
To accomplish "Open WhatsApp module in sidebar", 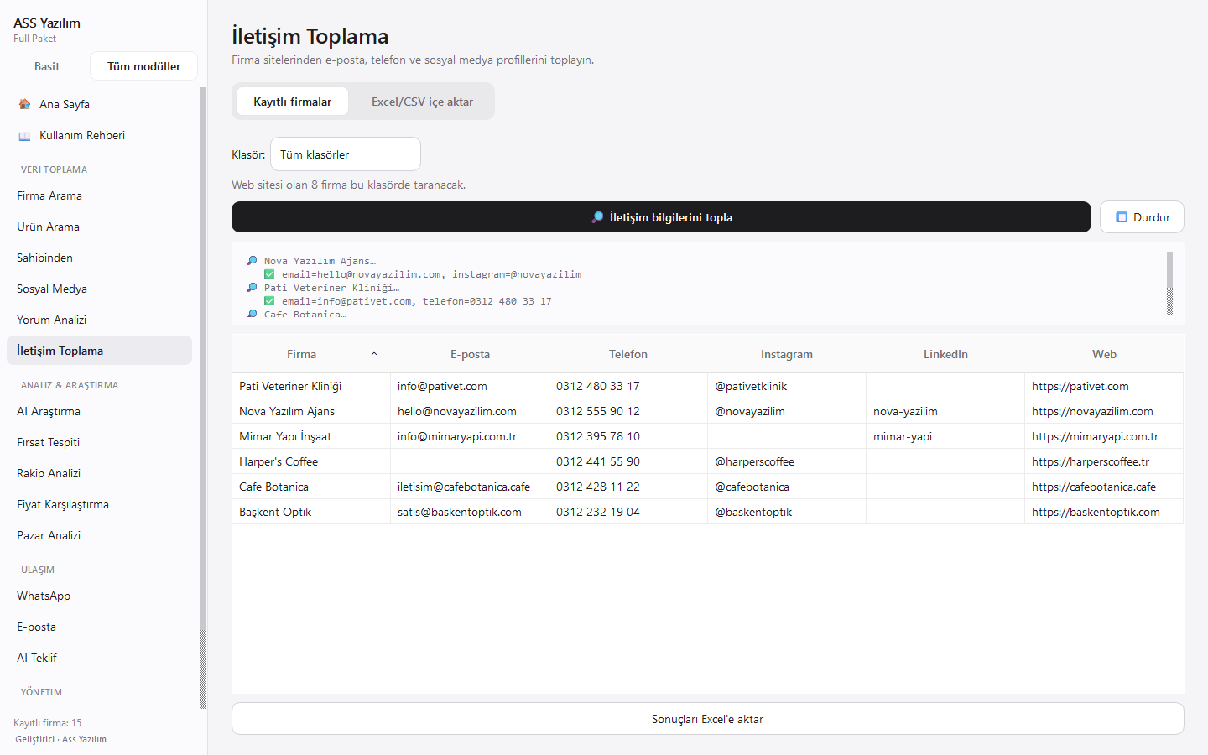I will (99, 596).
